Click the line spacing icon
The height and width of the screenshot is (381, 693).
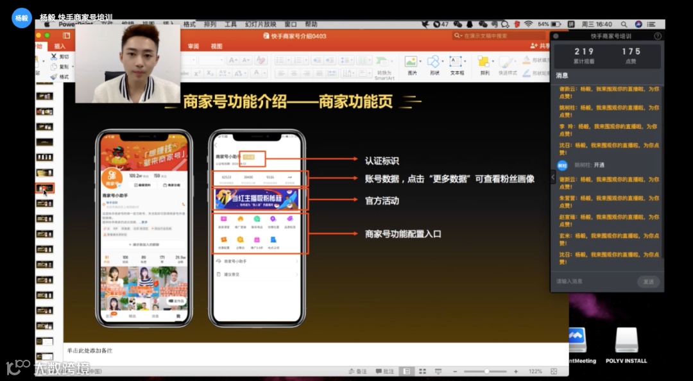coord(346,60)
